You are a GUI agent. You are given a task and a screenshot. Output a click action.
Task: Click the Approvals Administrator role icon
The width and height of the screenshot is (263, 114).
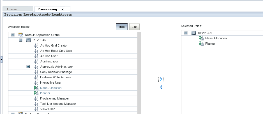coord(36,67)
